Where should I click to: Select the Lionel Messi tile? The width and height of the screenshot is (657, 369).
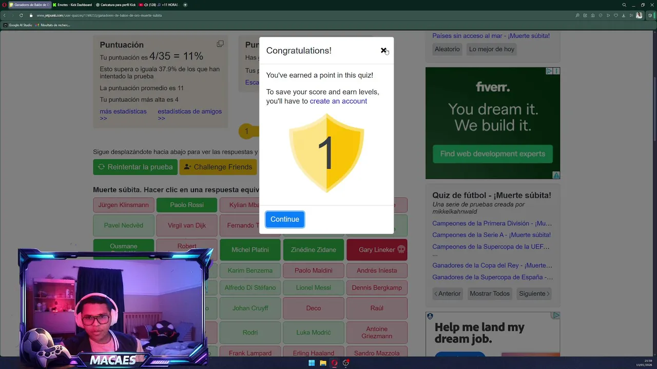(314, 288)
